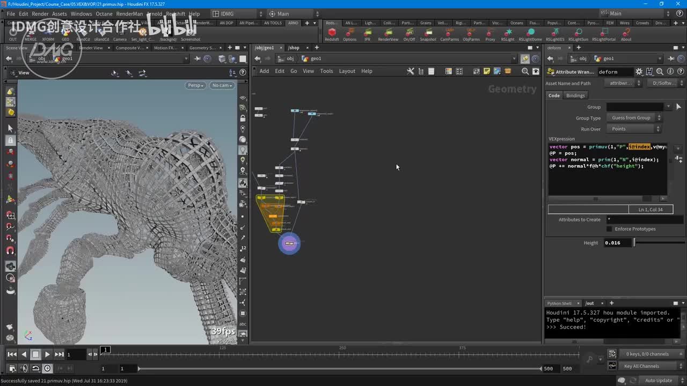
Task: Toggle network editor display eye icon
Action: click(536, 71)
